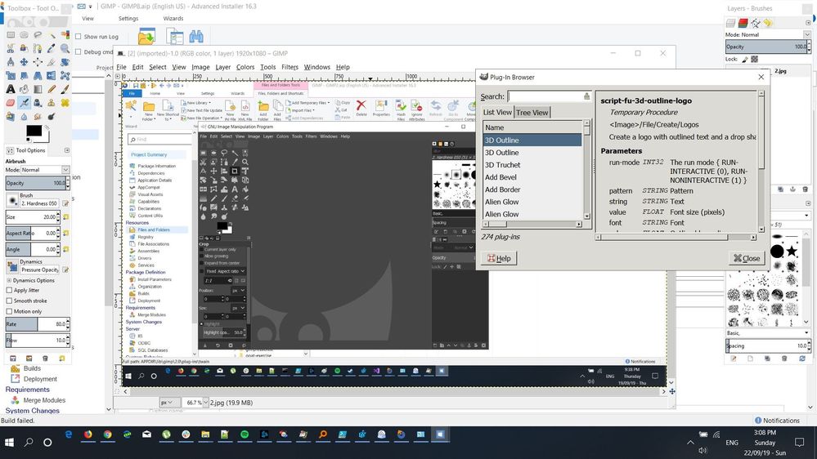Select the Airbrush tool

pyautogui.click(x=24, y=103)
